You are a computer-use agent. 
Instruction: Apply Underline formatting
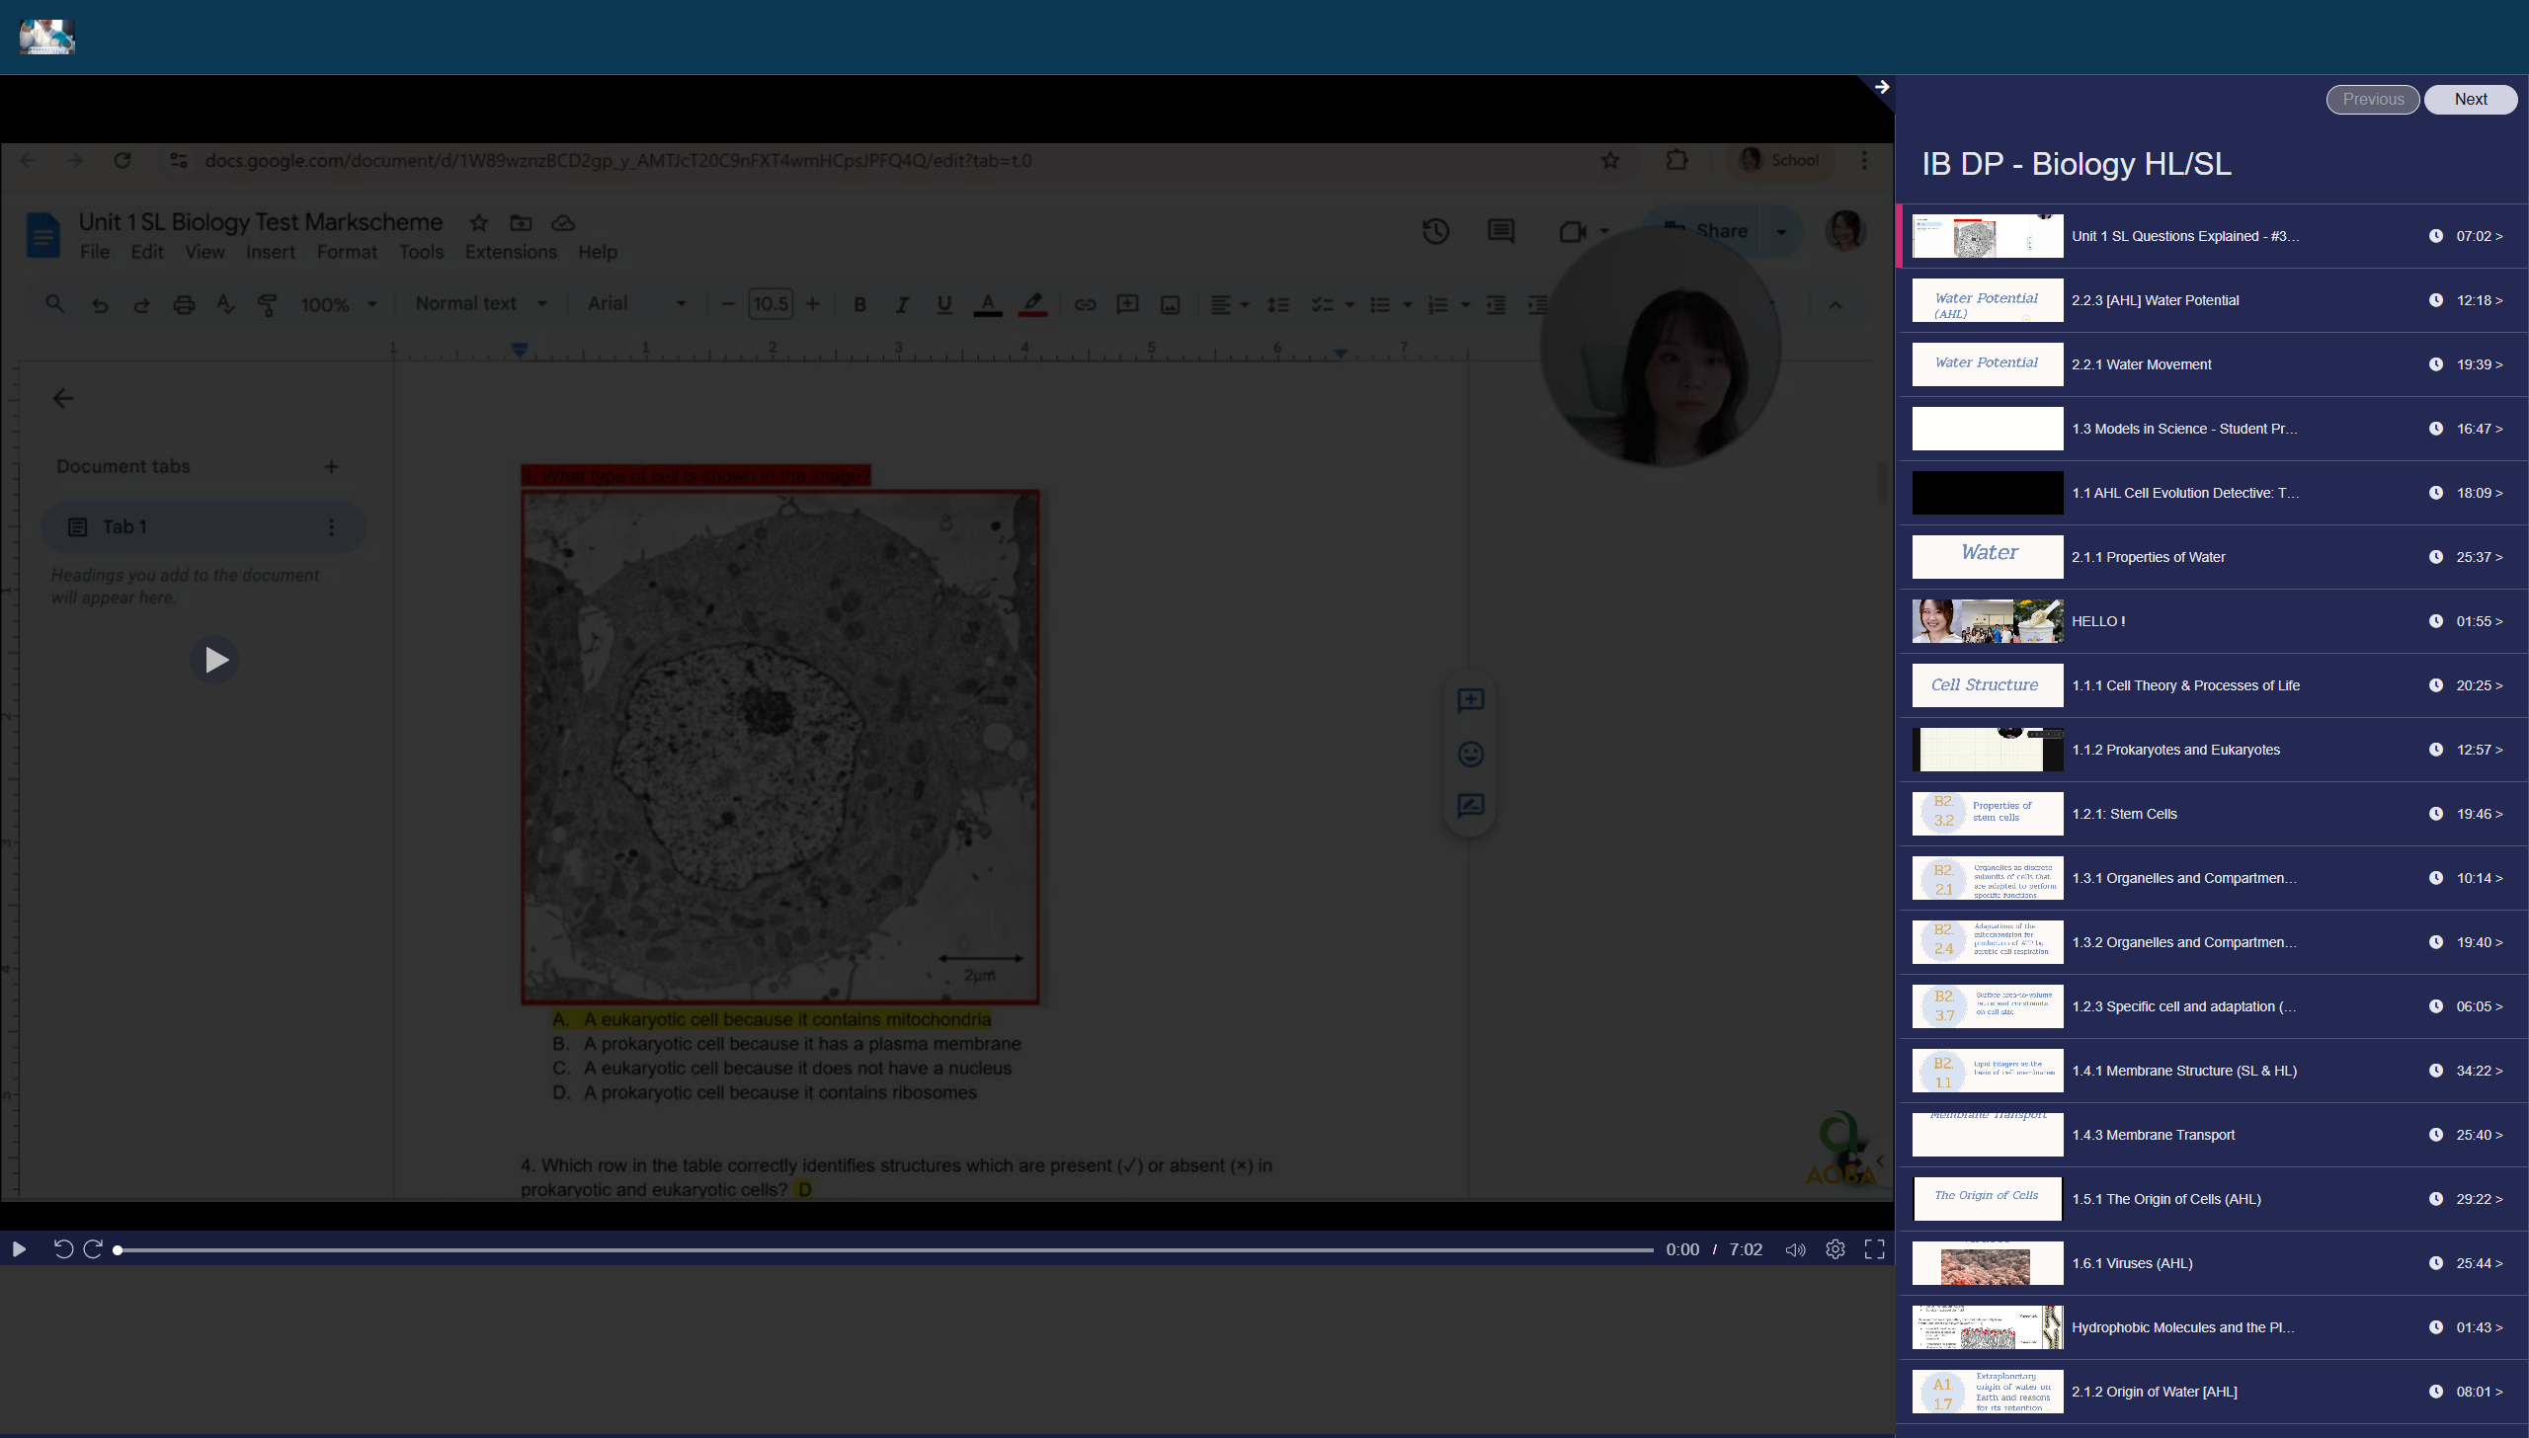[943, 304]
